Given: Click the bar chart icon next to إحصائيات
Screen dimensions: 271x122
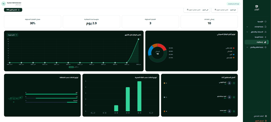Looking at the screenshot, I should [265, 42].
